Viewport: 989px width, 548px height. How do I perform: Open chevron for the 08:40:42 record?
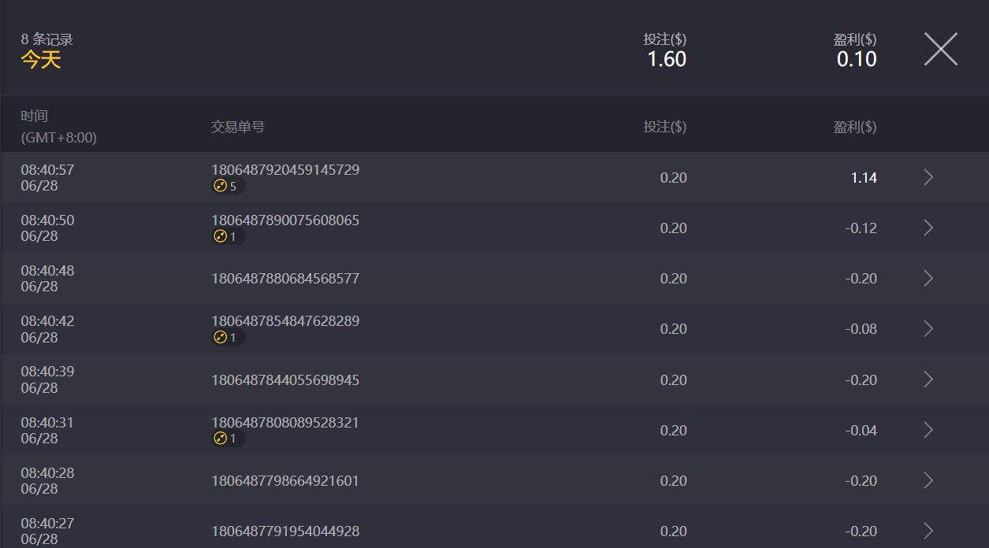pos(928,329)
